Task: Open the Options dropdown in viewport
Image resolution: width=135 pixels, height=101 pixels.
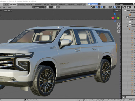Action: (117, 10)
